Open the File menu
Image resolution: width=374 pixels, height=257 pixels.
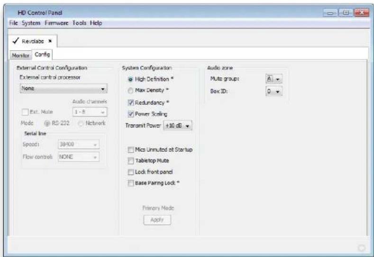[x=13, y=23]
